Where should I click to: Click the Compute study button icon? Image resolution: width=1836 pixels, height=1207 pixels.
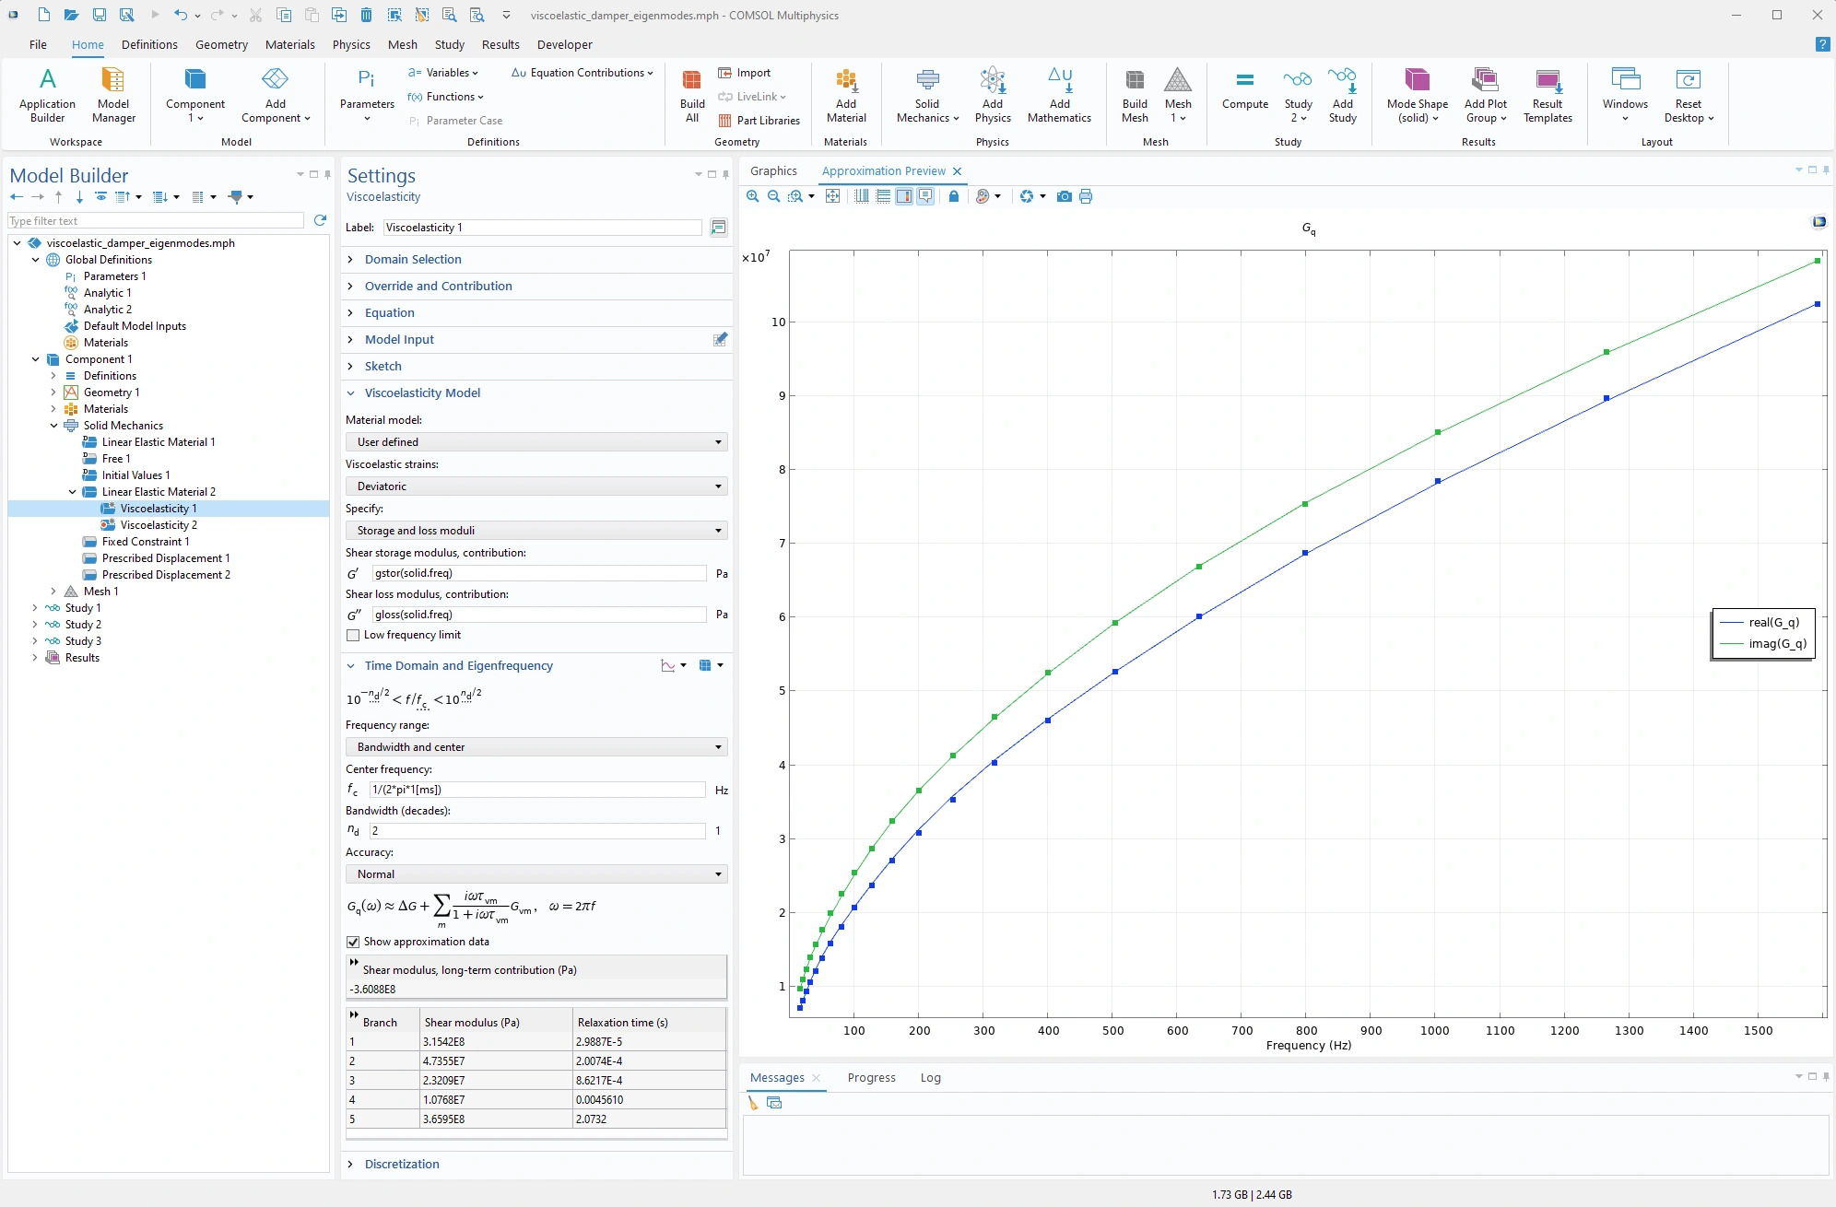(1244, 81)
